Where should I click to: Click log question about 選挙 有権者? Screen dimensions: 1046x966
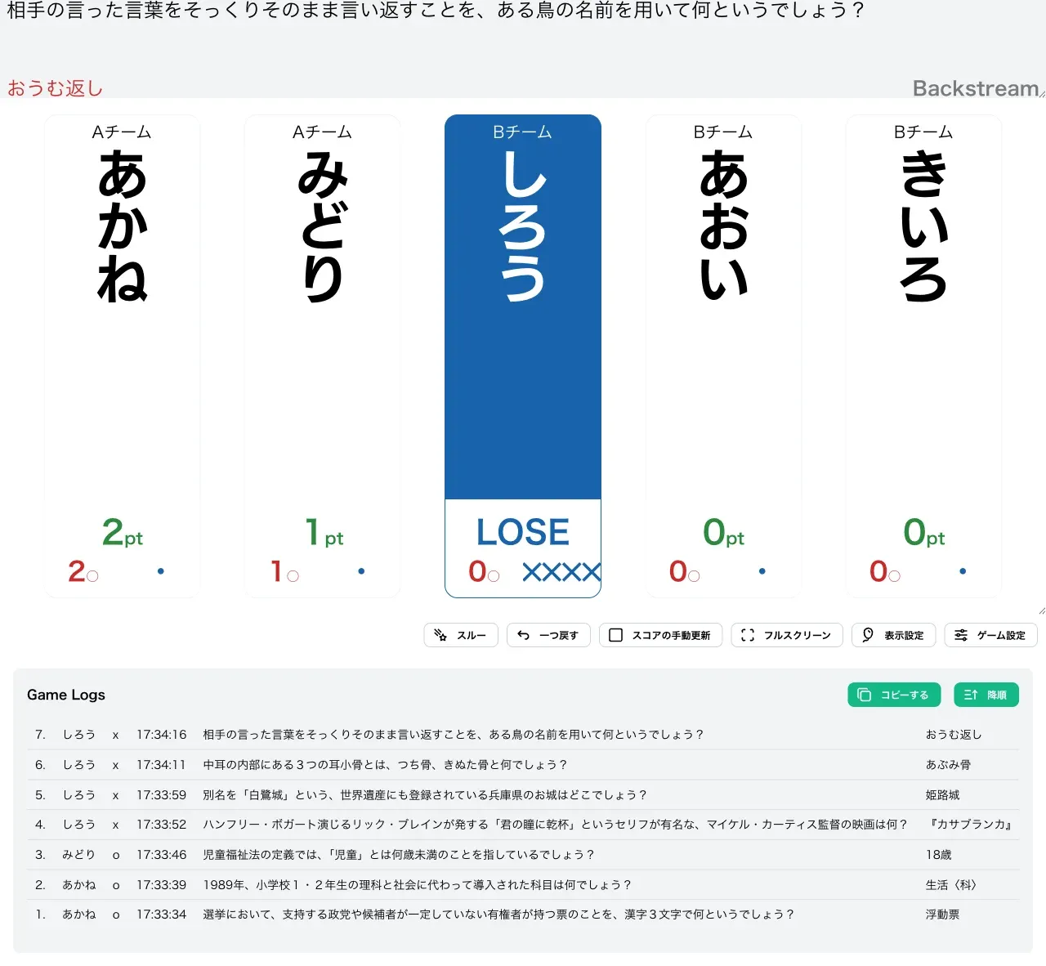pos(498,915)
